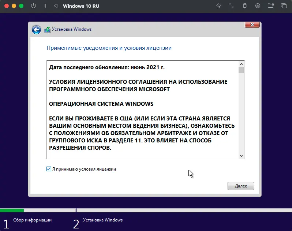Viewport: 292px width, 231px height.
Task: Open the USB devices icon
Action: (245, 6)
